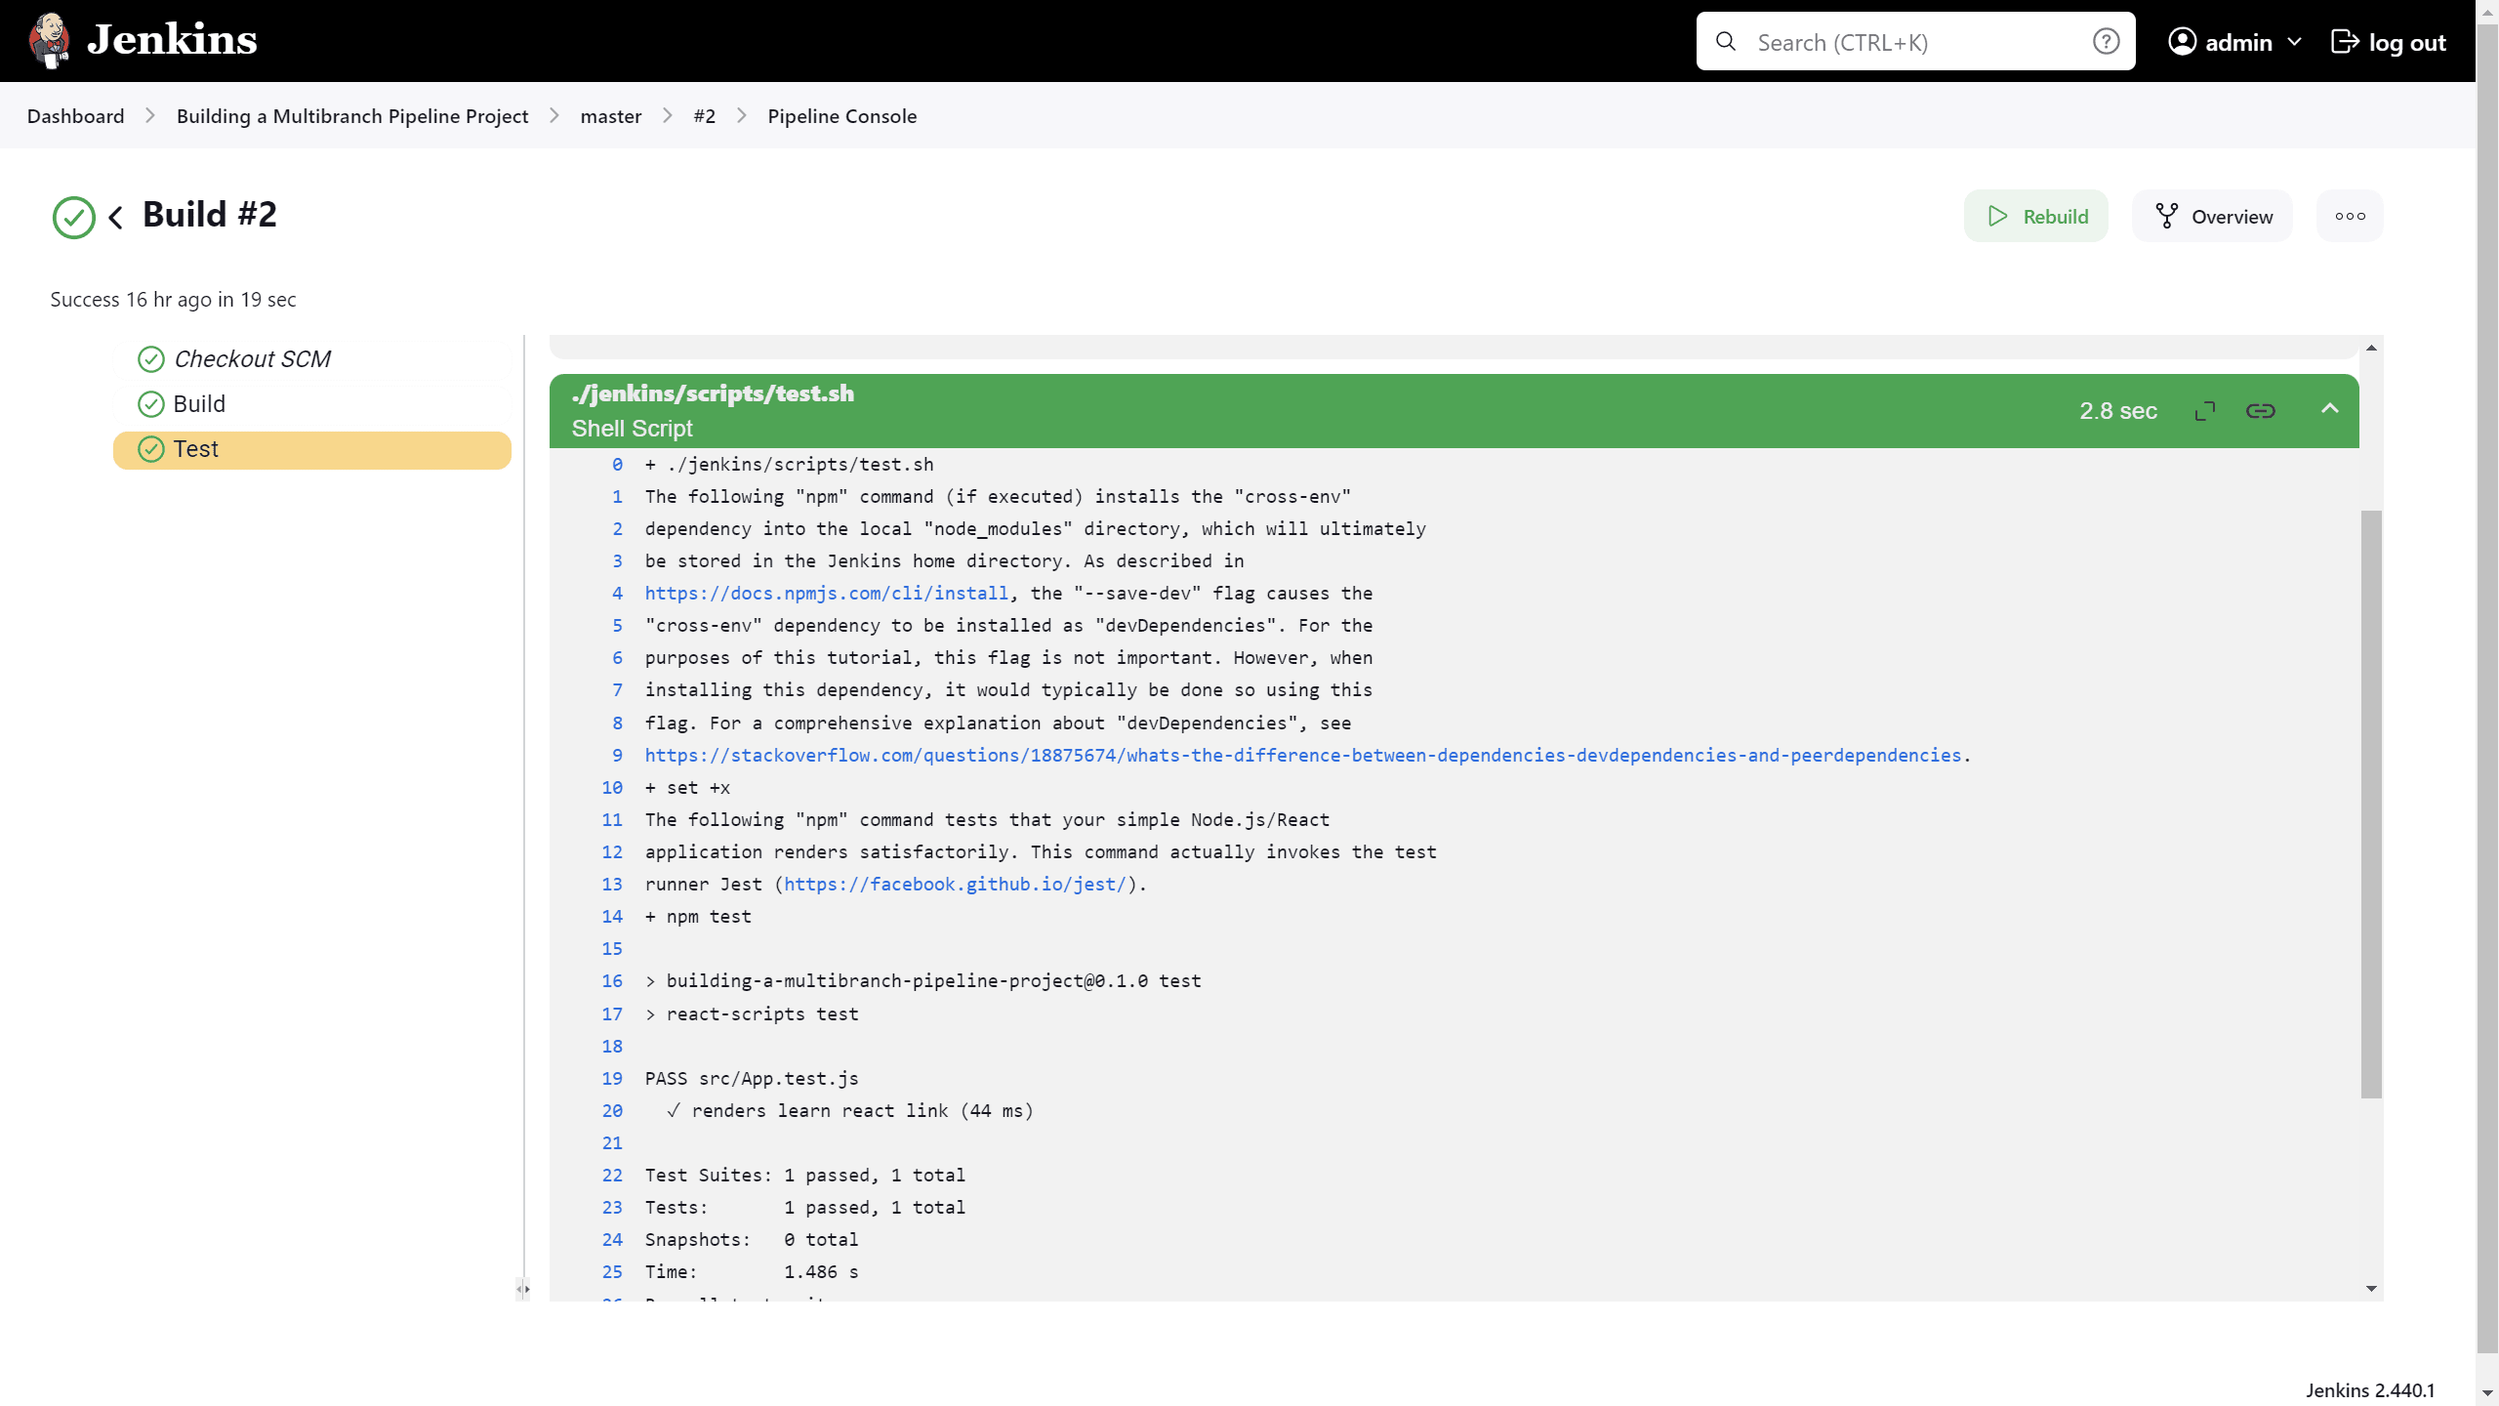Click the Jenkins butler logo icon
The image size is (2499, 1406).
[x=49, y=40]
